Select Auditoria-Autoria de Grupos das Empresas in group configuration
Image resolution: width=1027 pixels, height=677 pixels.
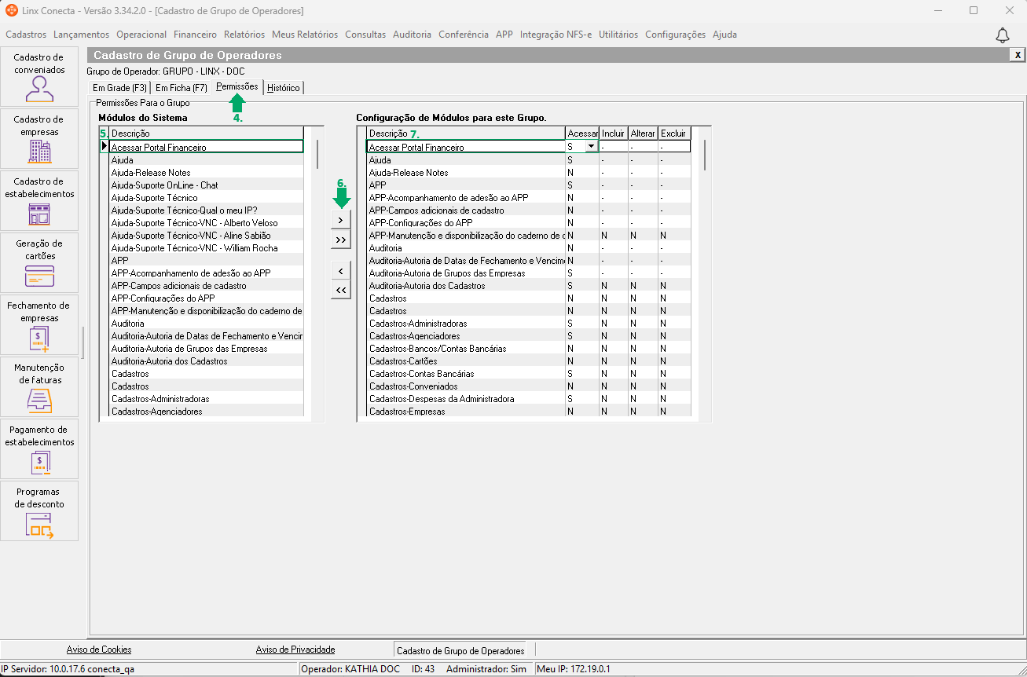tap(466, 273)
